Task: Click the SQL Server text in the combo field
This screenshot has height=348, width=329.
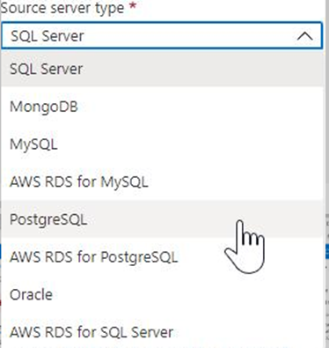Action: pos(48,36)
